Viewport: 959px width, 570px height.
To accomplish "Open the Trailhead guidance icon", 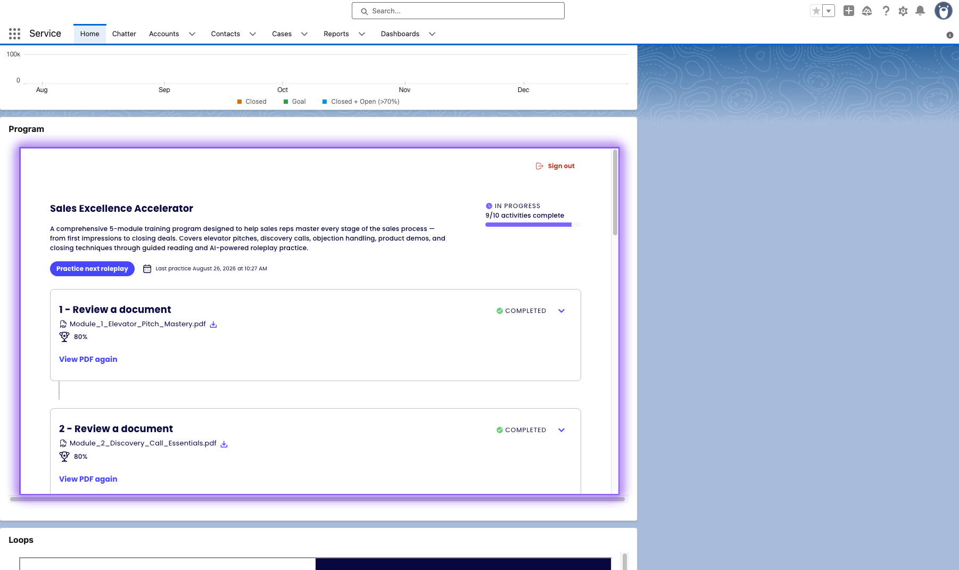I will tap(867, 11).
